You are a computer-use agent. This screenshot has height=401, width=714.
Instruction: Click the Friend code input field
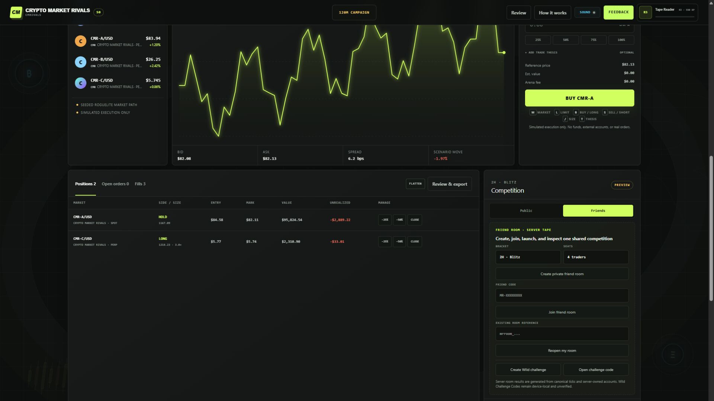pyautogui.click(x=562, y=296)
